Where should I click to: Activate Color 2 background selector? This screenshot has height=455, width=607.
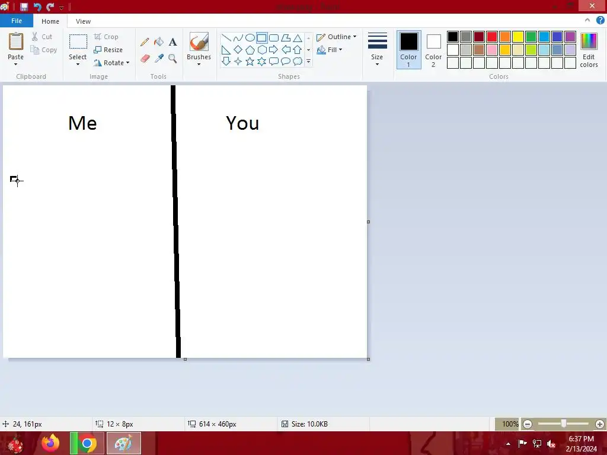click(x=433, y=50)
